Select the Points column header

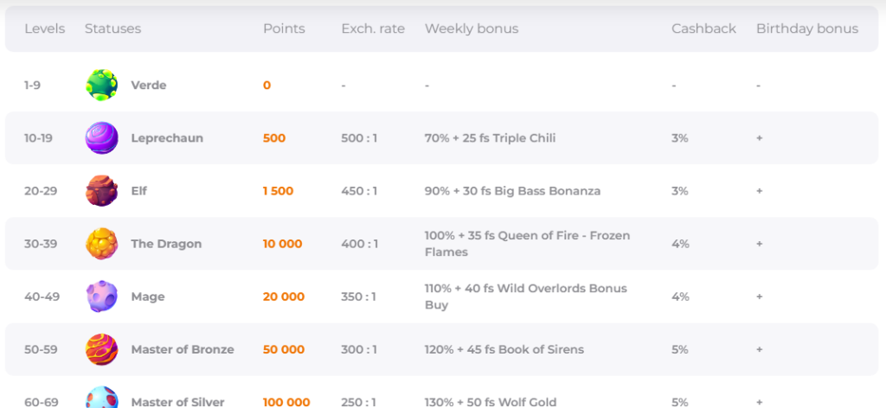tap(284, 29)
